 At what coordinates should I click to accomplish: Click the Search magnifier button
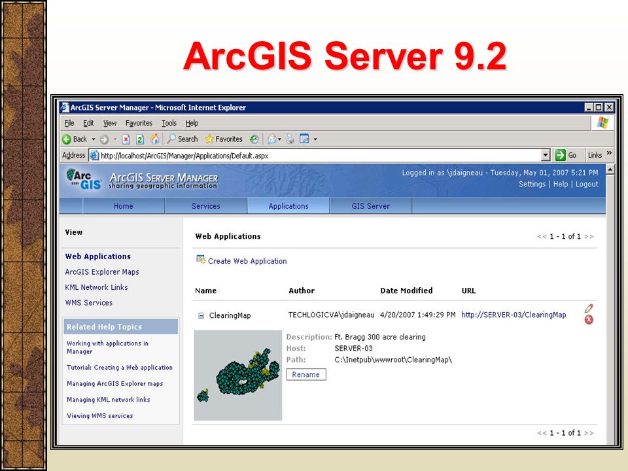point(183,139)
